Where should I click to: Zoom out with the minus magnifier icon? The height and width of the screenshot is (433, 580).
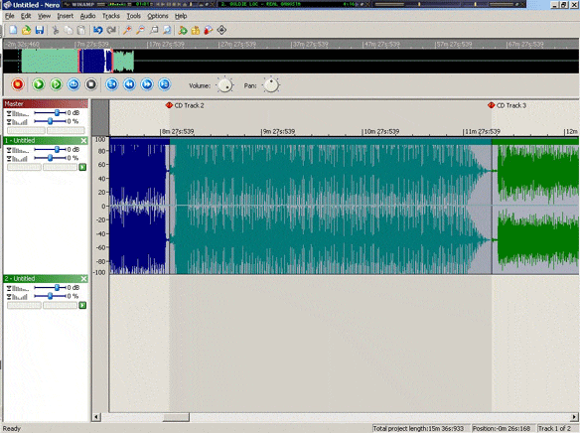[x=141, y=30]
